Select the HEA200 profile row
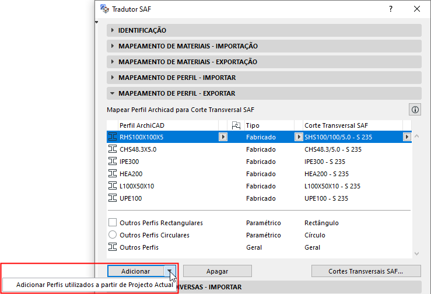 [259, 173]
